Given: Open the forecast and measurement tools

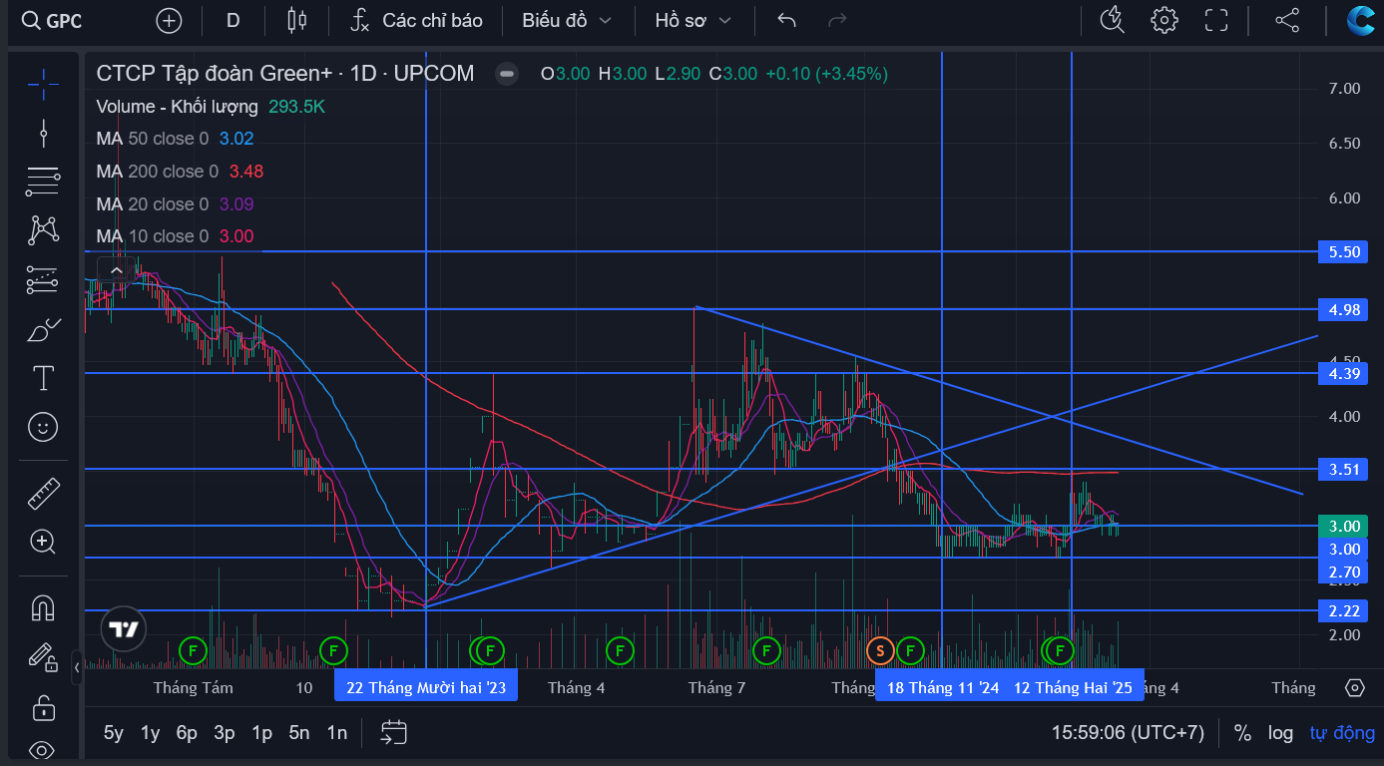Looking at the screenshot, I should [x=43, y=279].
